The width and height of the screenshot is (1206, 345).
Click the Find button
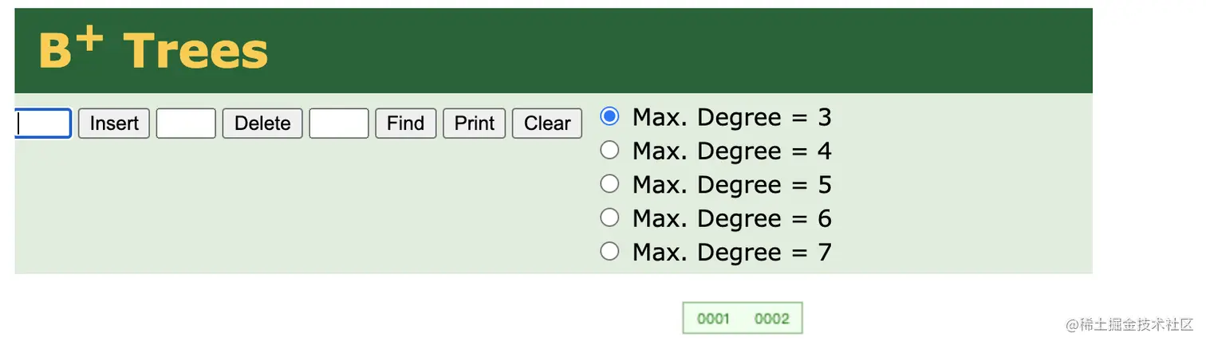click(x=405, y=123)
